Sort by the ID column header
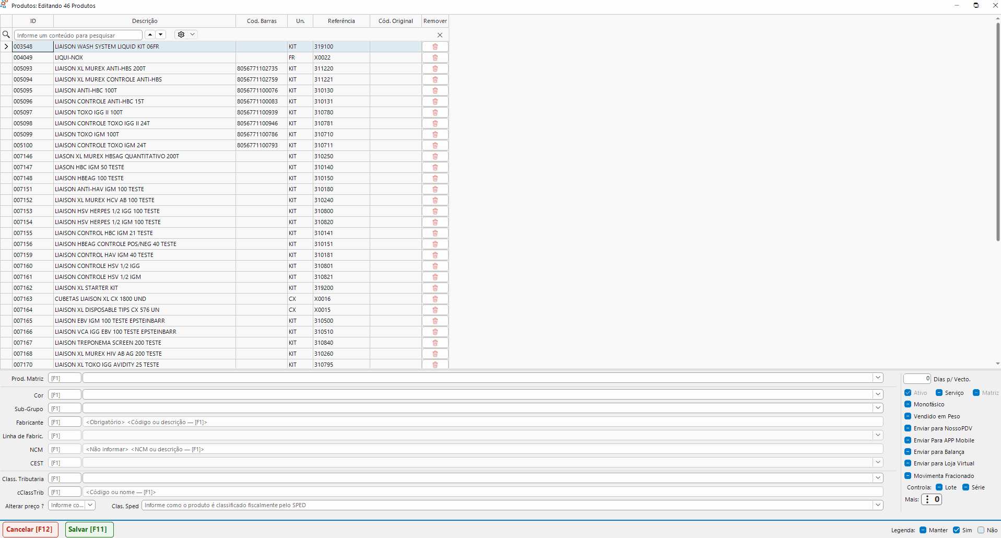 (33, 21)
